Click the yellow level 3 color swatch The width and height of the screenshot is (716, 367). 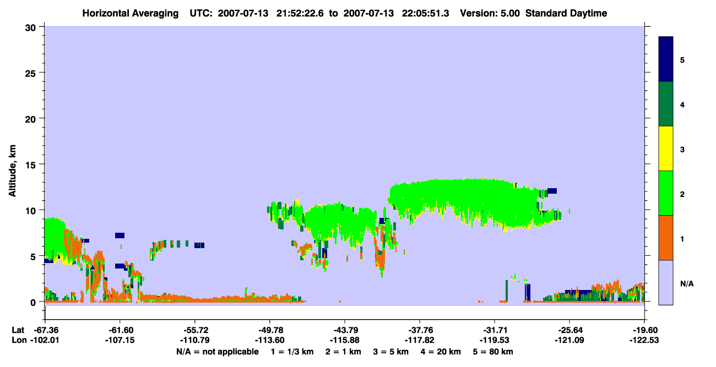coord(666,149)
